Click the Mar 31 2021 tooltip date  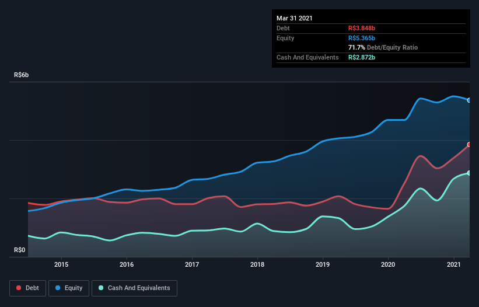(295, 18)
